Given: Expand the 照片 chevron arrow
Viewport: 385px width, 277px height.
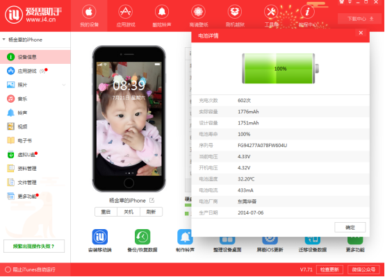Looking at the screenshot, I should tap(64, 85).
